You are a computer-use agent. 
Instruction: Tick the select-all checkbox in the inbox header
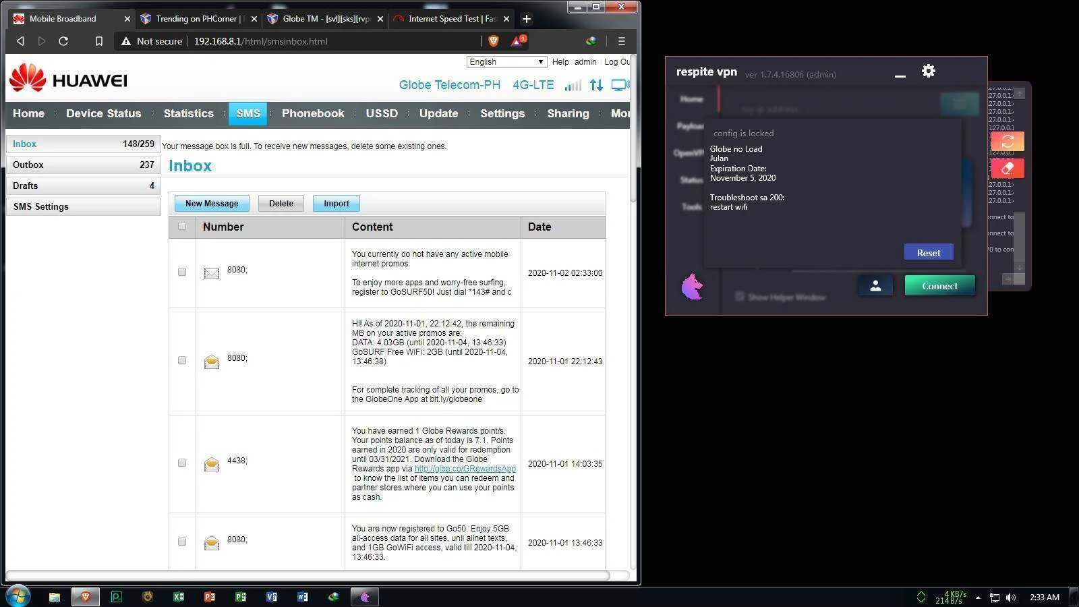182,227
